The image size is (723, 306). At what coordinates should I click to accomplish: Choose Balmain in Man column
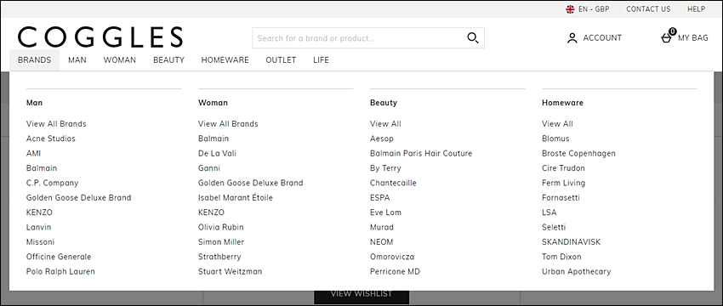click(x=42, y=168)
